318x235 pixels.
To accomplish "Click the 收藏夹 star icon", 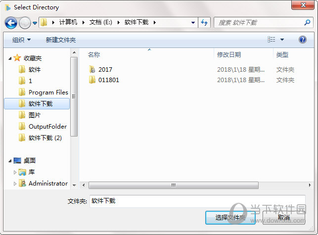I will coord(17,58).
